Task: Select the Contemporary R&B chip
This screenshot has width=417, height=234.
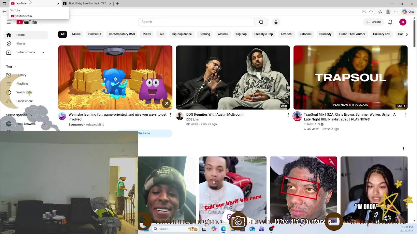Action: pos(122,34)
